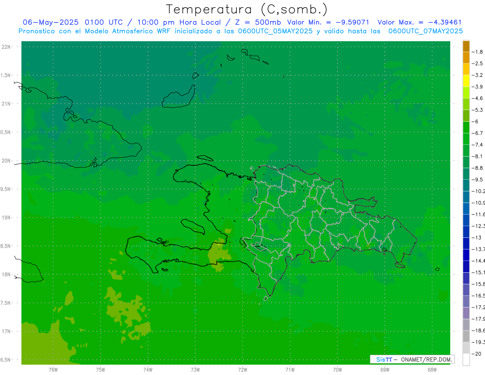Image resolution: width=485 pixels, height=375 pixels.
Task: Click the '-1.8' legend value
Action: [477, 52]
